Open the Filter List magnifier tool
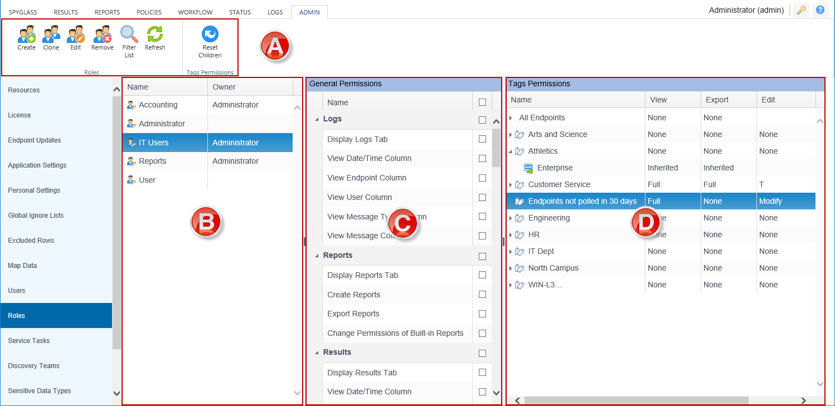The height and width of the screenshot is (406, 835). (x=129, y=35)
